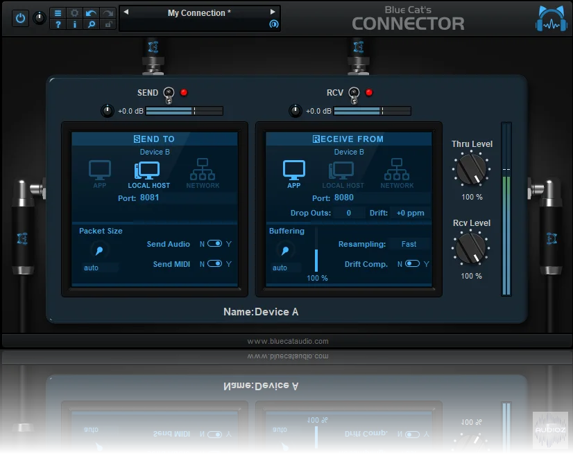The height and width of the screenshot is (454, 573).
Task: Open the main menu hamburger icon
Action: point(58,13)
